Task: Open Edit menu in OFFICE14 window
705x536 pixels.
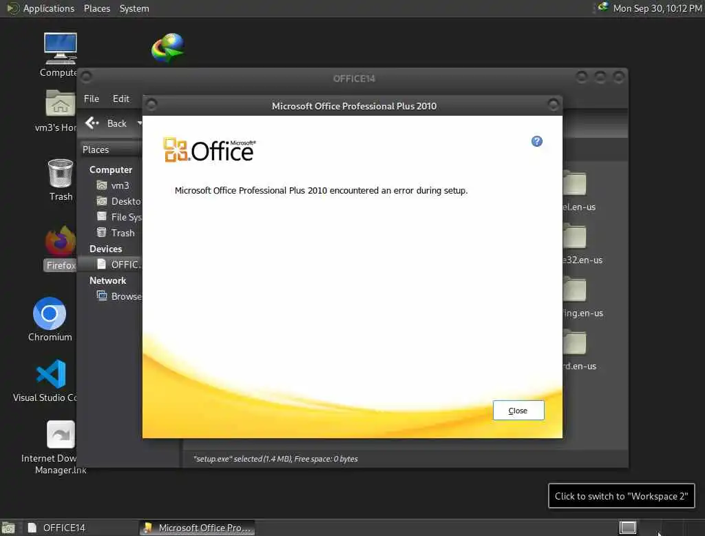Action: [x=121, y=99]
